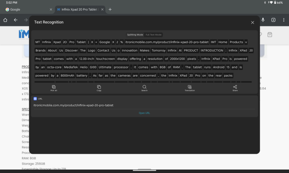Select the word chip 'processor'
This screenshot has width=289, height=173.
[121, 67]
